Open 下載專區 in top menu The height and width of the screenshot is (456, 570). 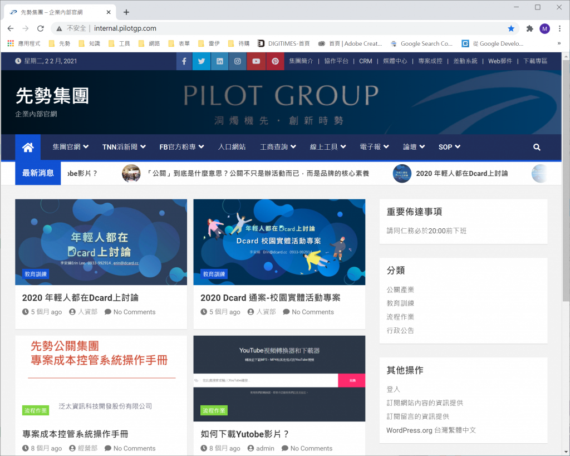pyautogui.click(x=535, y=61)
